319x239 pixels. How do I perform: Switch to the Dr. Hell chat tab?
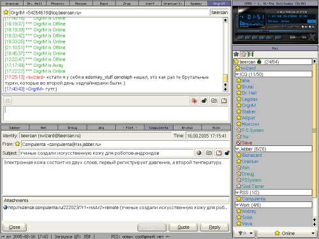tap(34, 4)
